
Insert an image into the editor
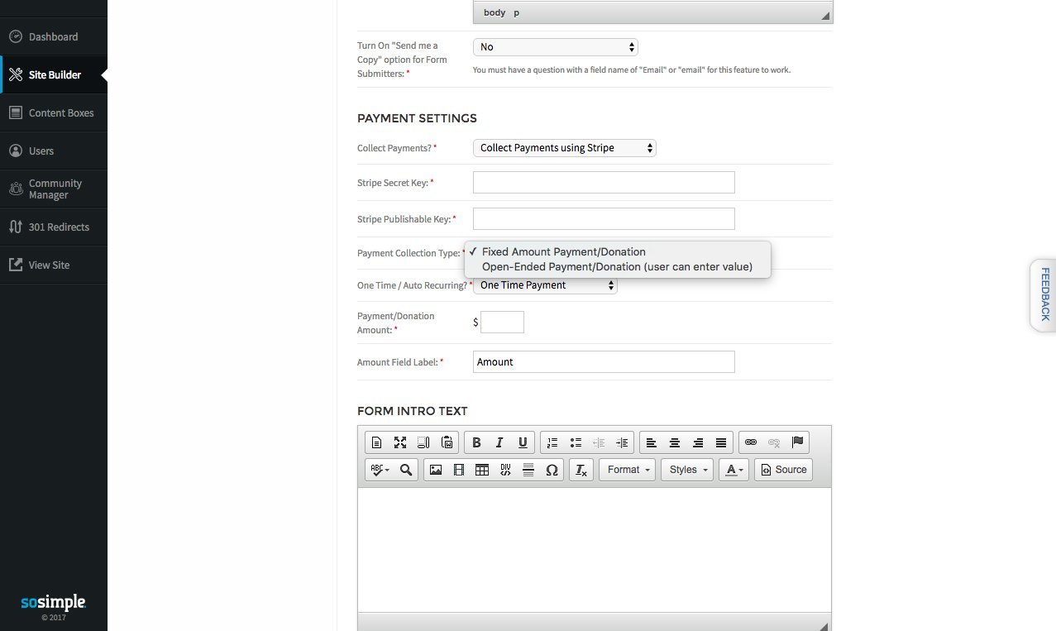click(x=436, y=470)
